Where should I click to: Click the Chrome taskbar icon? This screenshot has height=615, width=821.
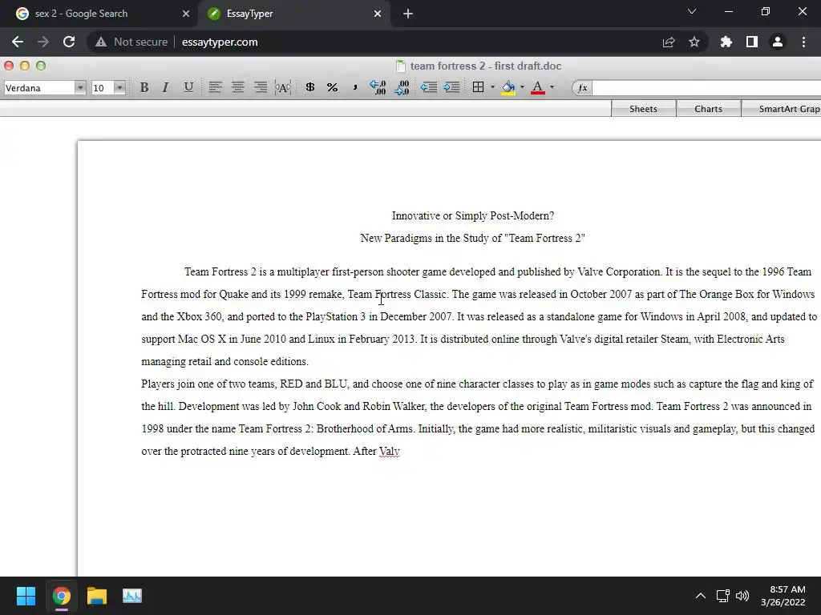(61, 596)
